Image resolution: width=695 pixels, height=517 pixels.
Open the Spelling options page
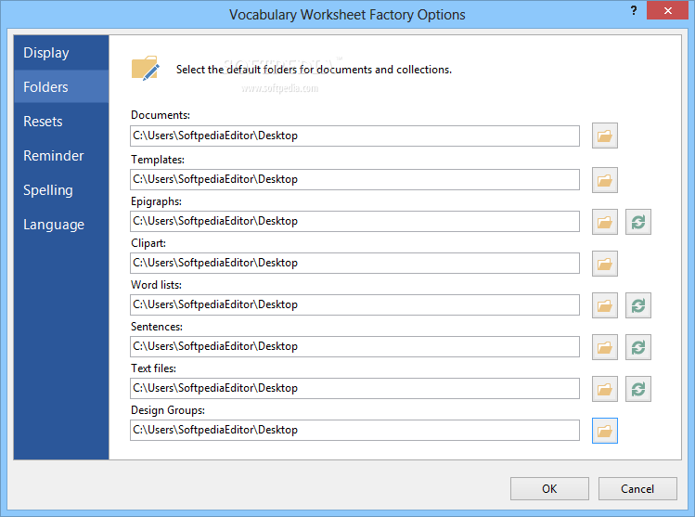tap(61, 190)
